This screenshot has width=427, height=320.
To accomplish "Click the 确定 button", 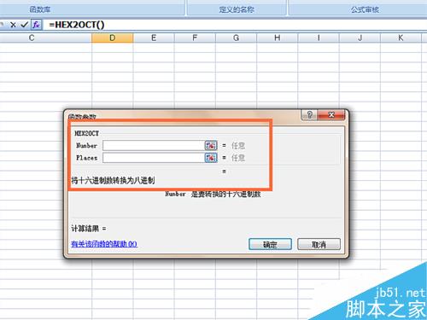I will [x=270, y=244].
